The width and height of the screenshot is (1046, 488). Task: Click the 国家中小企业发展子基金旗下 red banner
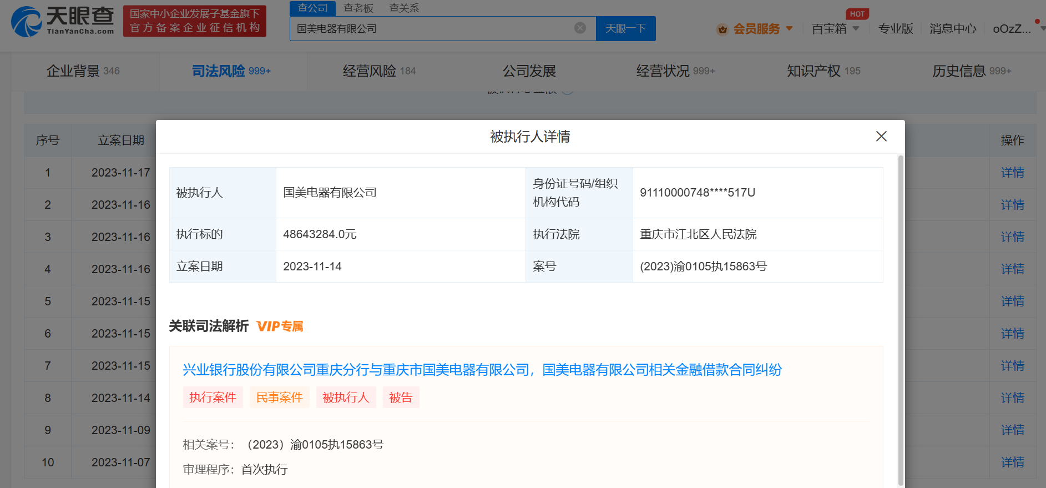(x=195, y=21)
